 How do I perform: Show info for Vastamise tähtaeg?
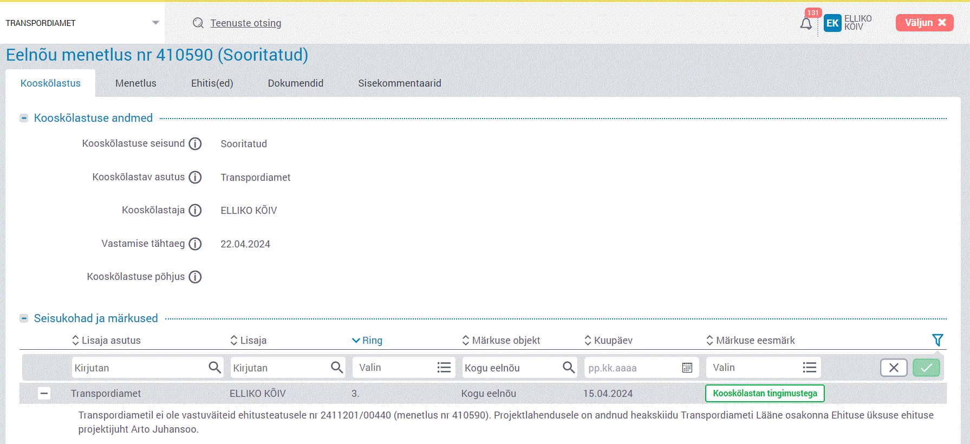195,244
